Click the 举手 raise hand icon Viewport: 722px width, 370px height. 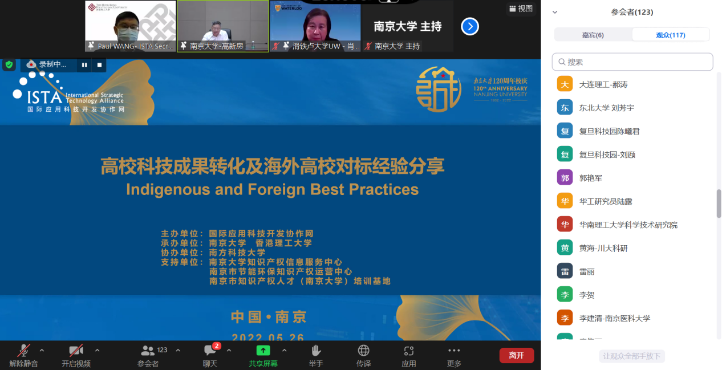point(316,351)
